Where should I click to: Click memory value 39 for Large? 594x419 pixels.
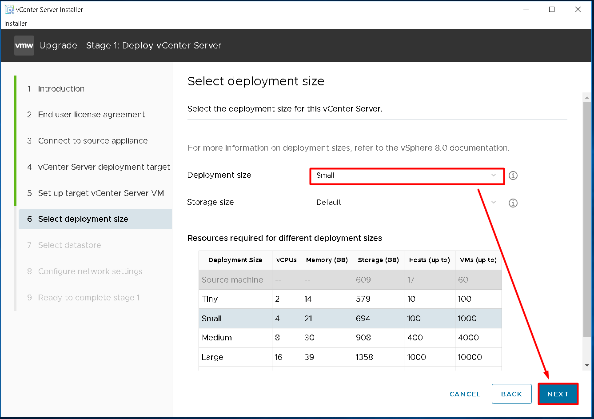(309, 357)
